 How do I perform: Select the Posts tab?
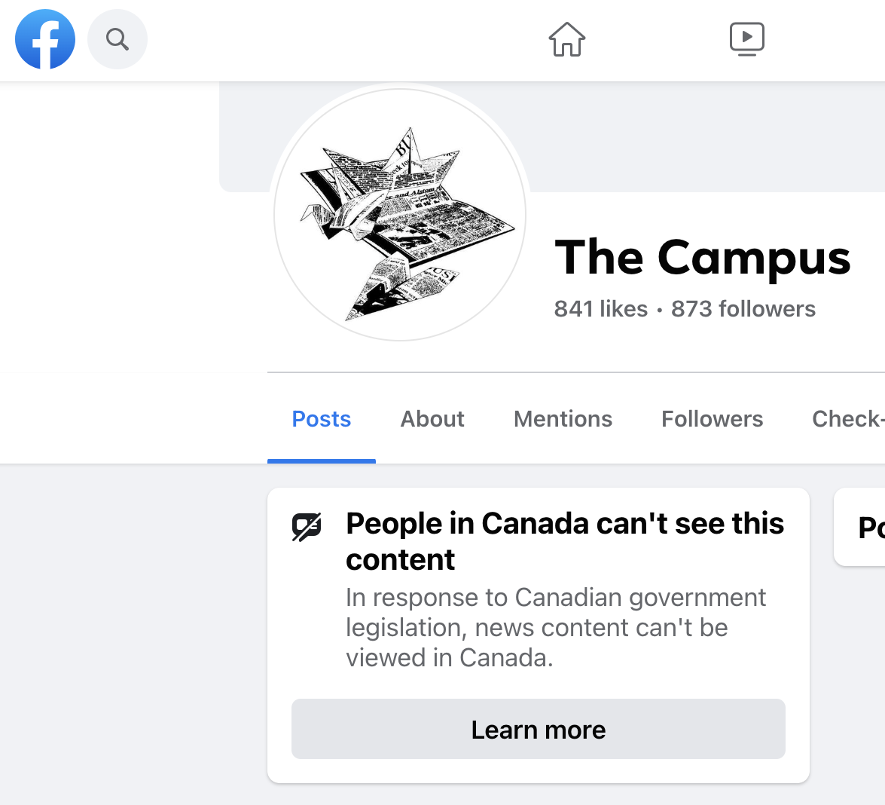[x=322, y=419]
